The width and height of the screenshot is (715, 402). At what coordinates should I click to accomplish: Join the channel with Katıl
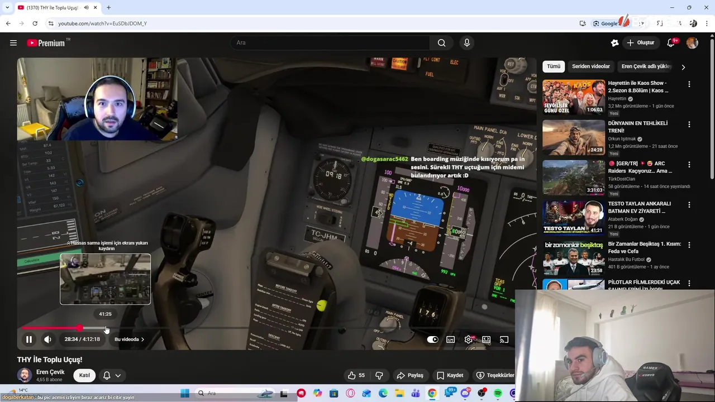click(84, 375)
